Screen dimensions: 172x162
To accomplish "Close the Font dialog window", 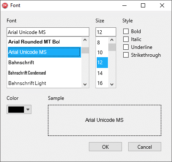I will click(x=162, y=5).
